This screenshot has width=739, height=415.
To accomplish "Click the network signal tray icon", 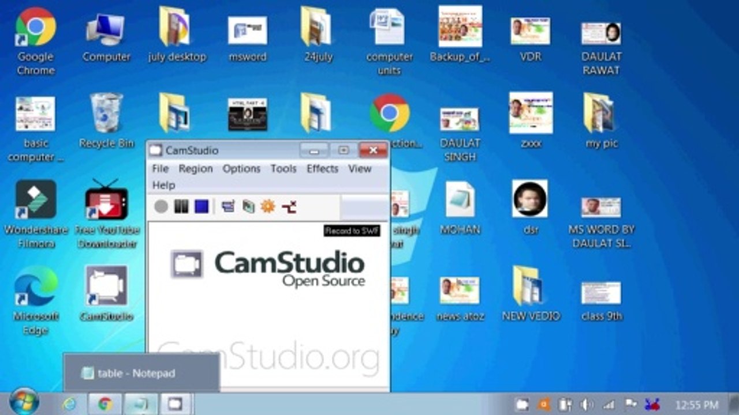I will tap(609, 405).
